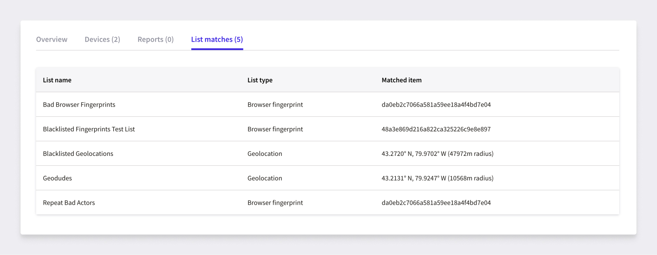Open the Devices (2) tab
Viewport: 657px width, 255px height.
pyautogui.click(x=102, y=39)
